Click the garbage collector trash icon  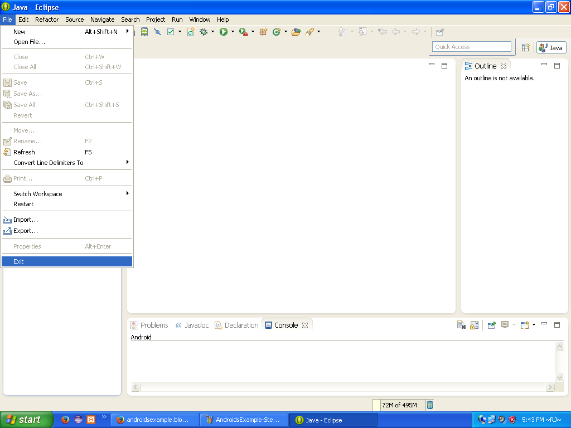[430, 405]
